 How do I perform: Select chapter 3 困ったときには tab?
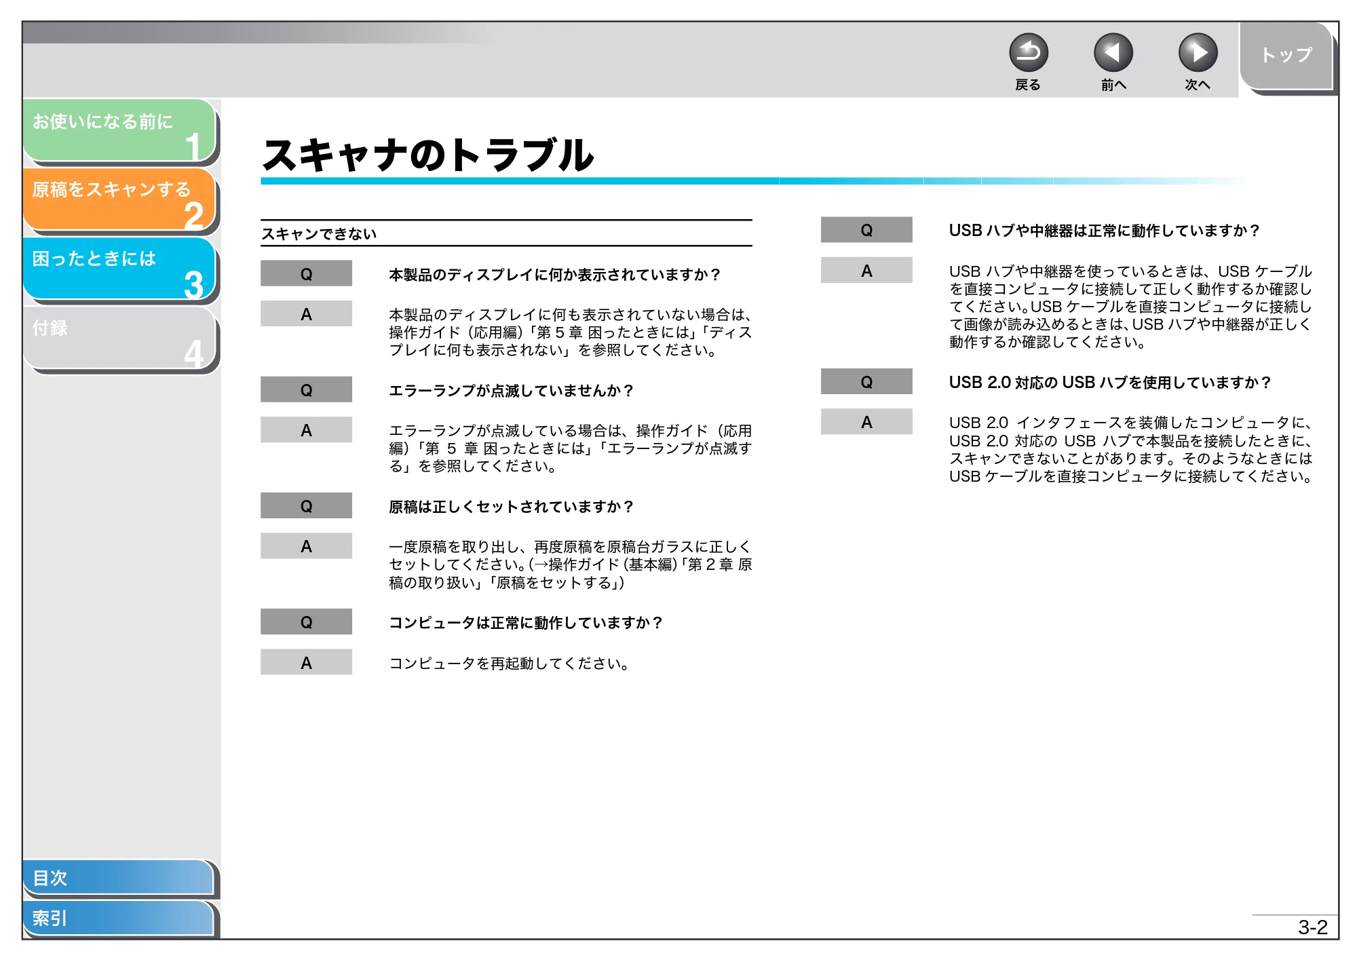(x=119, y=268)
